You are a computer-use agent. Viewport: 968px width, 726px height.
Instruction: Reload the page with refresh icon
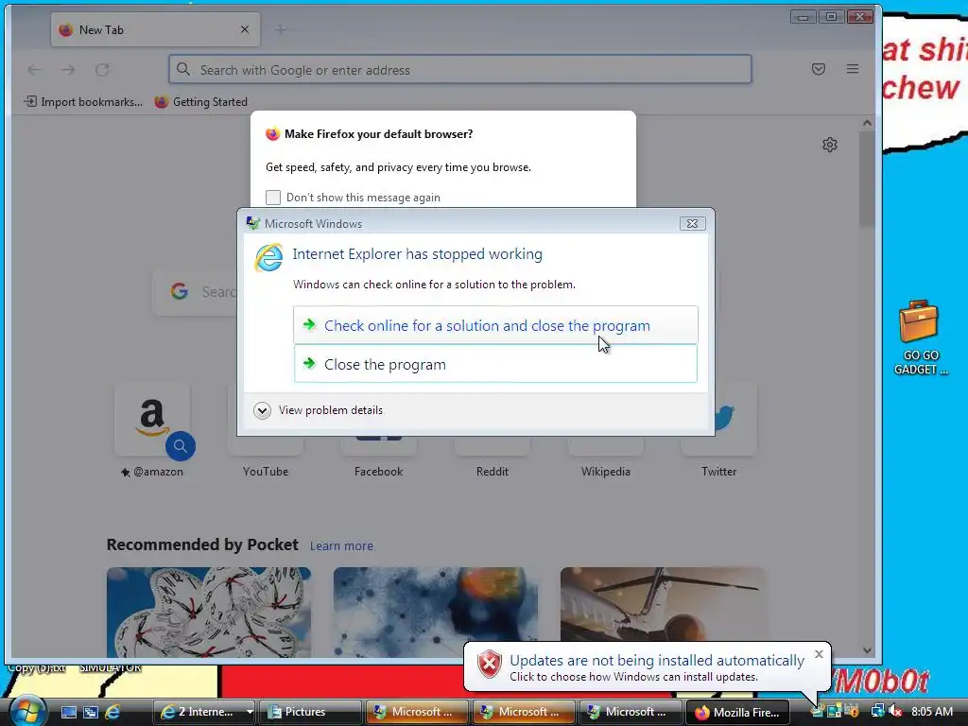point(102,70)
